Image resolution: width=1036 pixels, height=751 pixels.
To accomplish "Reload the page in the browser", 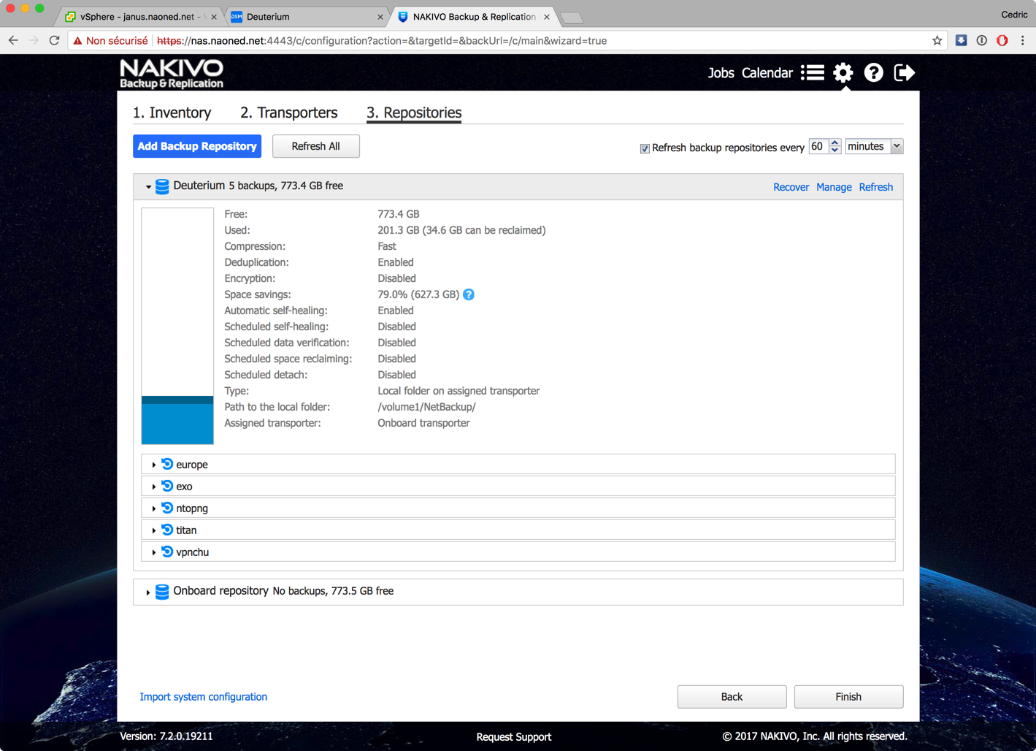I will [x=54, y=41].
